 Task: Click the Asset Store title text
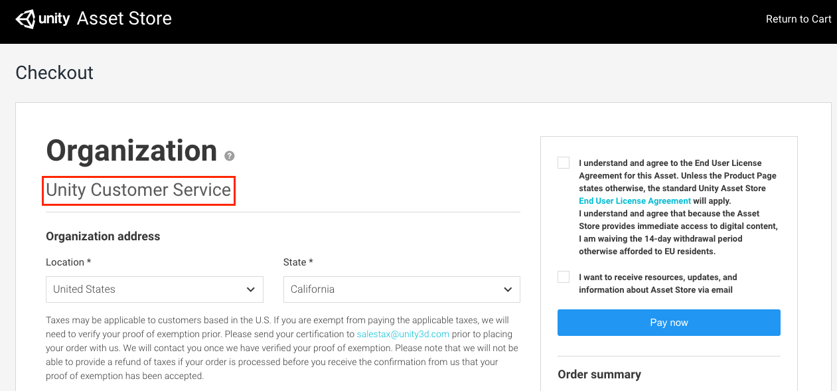124,19
